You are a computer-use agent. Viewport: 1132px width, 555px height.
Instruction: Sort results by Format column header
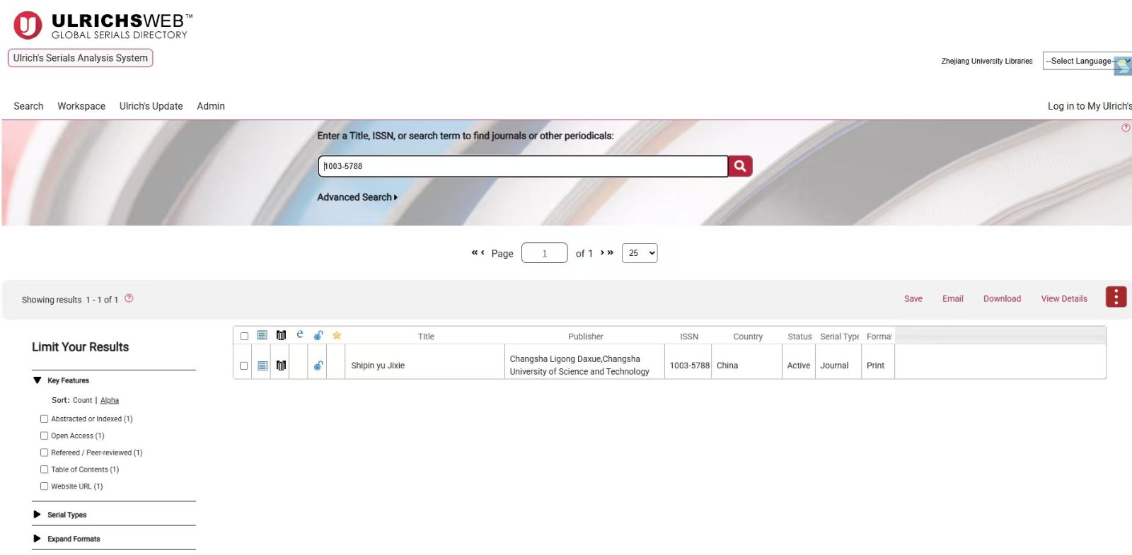click(x=879, y=337)
